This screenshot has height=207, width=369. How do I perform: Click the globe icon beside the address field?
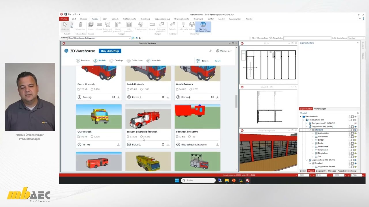pyautogui.click(x=133, y=38)
